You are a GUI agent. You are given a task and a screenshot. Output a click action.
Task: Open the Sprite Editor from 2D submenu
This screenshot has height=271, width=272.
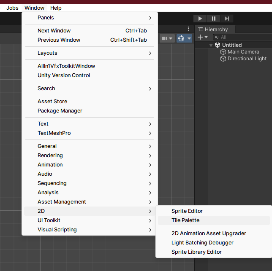pyautogui.click(x=214, y=211)
